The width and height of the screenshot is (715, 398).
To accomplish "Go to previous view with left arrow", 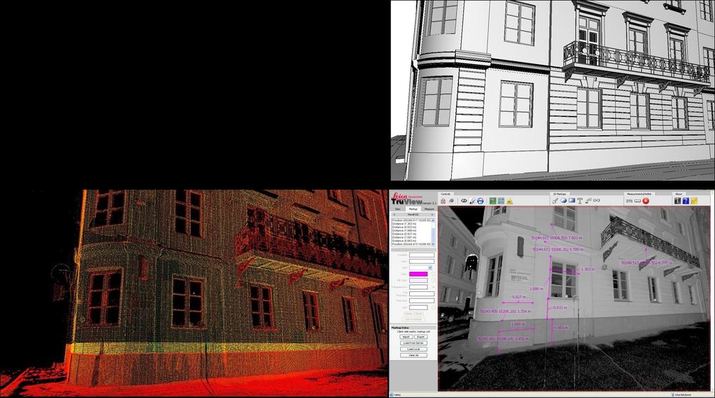I will [394, 215].
